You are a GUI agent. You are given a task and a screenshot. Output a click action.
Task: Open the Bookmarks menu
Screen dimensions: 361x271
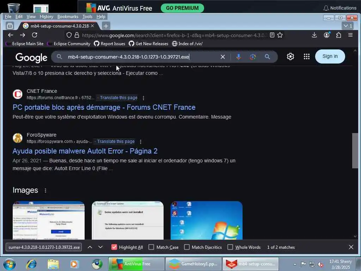coord(68,17)
